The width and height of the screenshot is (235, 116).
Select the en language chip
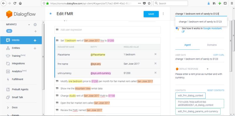[x=9, y=31]
